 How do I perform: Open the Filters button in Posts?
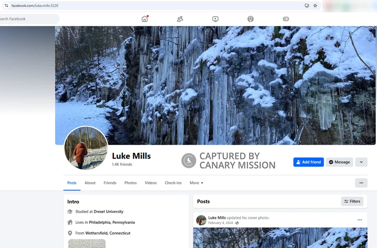(x=352, y=201)
